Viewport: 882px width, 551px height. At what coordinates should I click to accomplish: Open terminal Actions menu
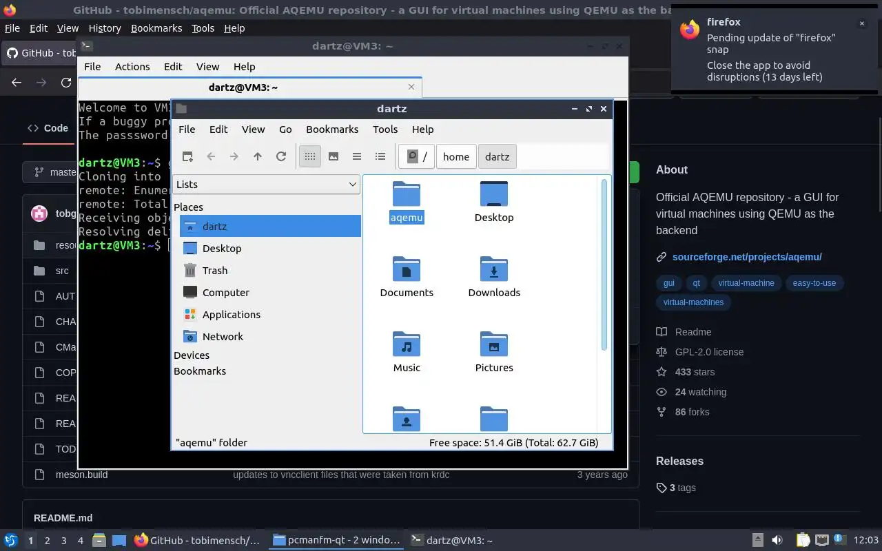[x=132, y=66]
